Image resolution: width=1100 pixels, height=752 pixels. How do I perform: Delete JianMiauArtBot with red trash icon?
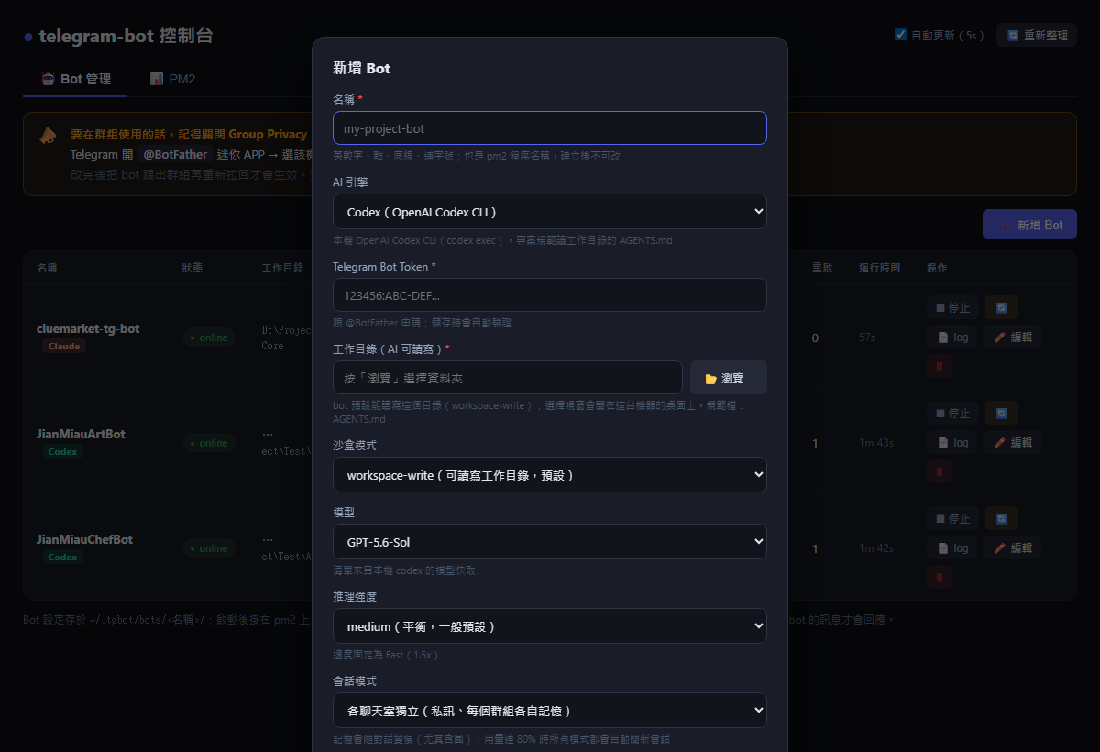pos(939,471)
